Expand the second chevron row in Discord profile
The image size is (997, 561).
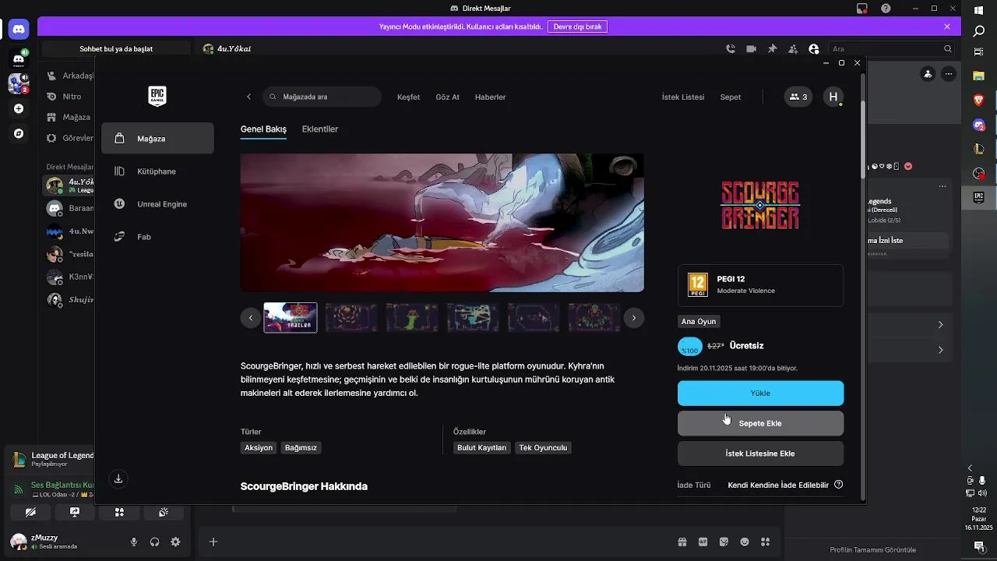pos(940,350)
